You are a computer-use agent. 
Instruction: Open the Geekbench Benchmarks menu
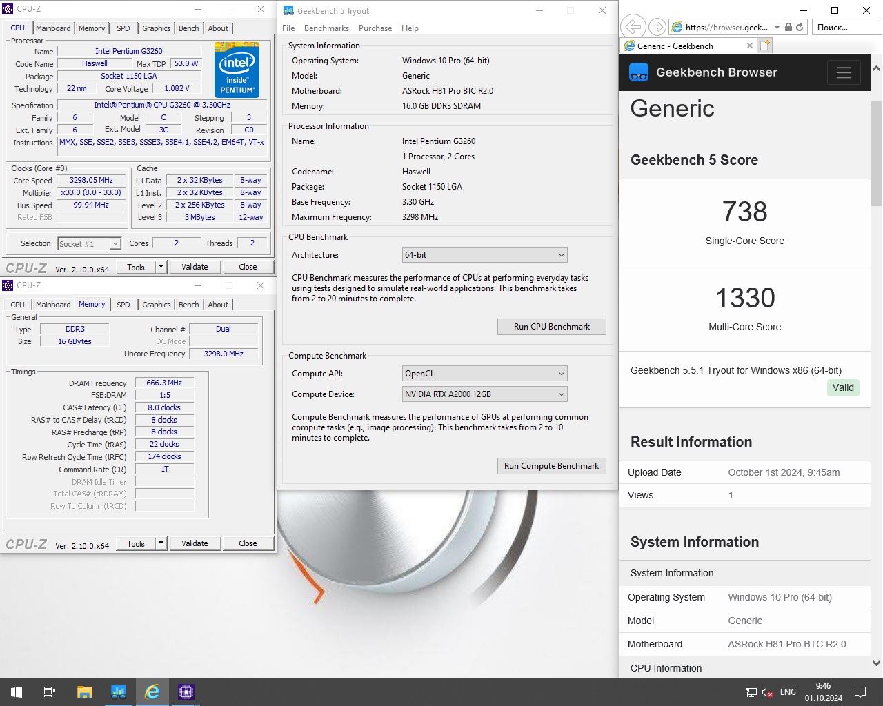(326, 28)
